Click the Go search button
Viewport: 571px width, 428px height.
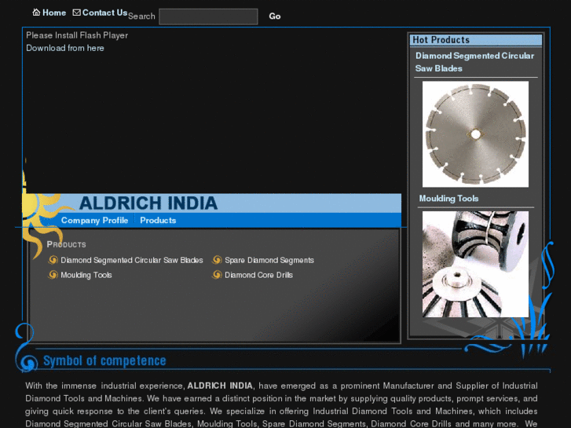(x=275, y=16)
